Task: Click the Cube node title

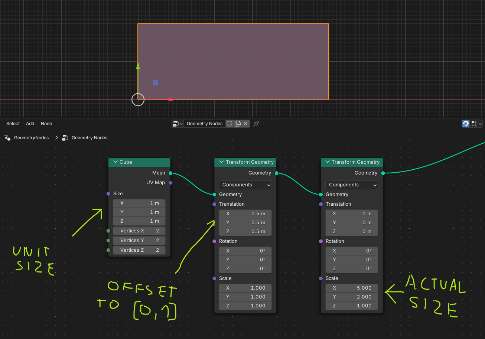Action: point(126,162)
